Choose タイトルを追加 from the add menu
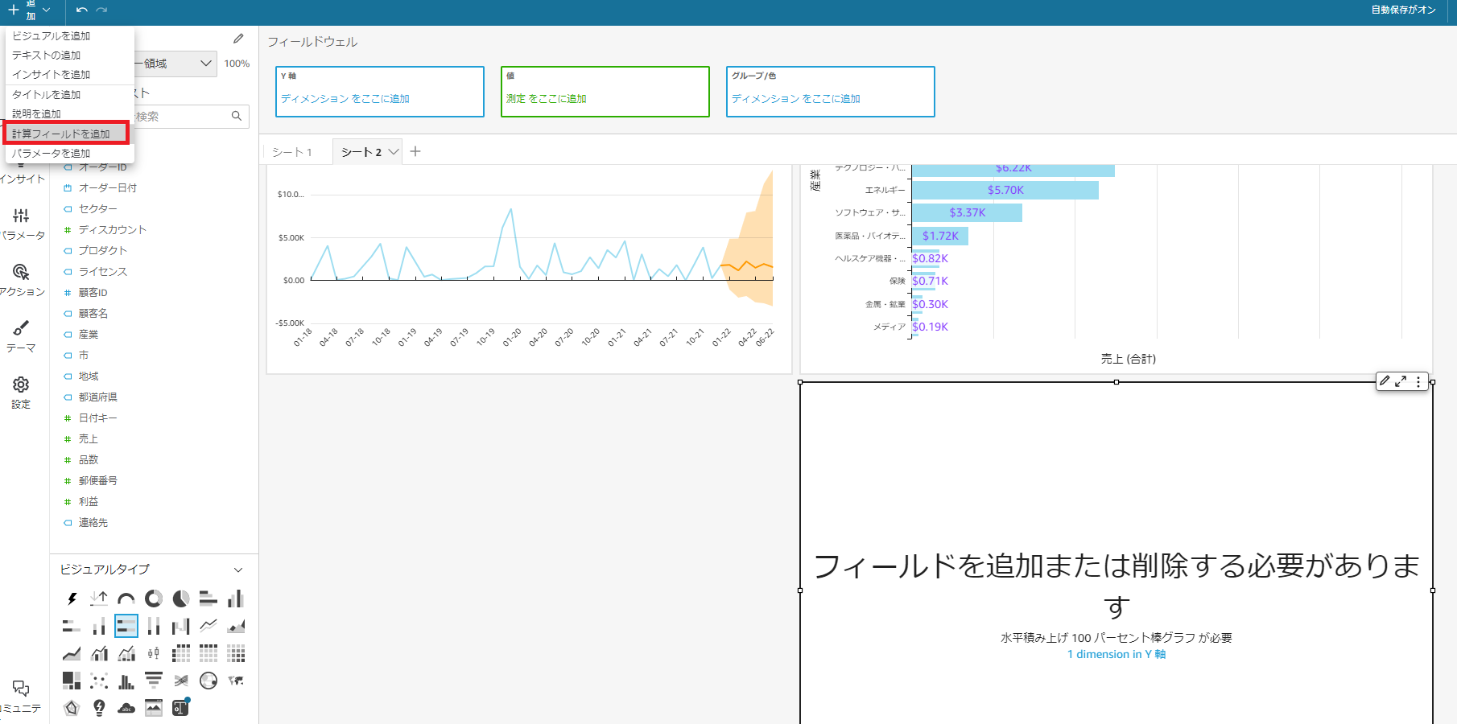Viewport: 1457px width, 724px height. 46,94
